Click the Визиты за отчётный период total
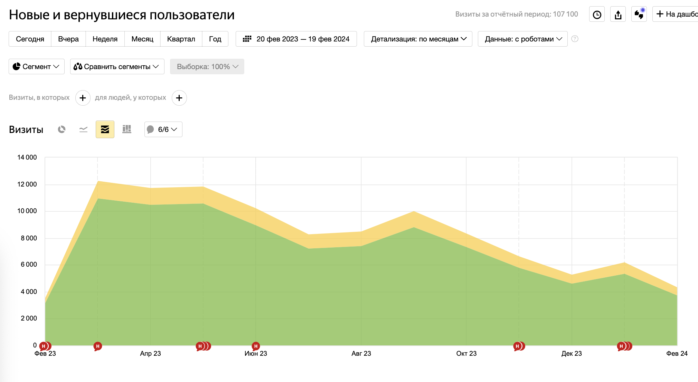The width and height of the screenshot is (698, 382). point(517,14)
